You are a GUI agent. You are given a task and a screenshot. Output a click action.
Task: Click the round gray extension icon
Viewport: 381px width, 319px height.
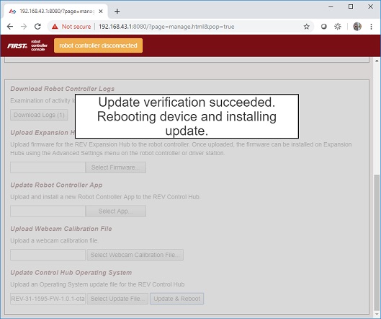323,27
